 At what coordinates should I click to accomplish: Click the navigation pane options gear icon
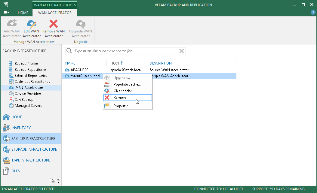point(52,181)
